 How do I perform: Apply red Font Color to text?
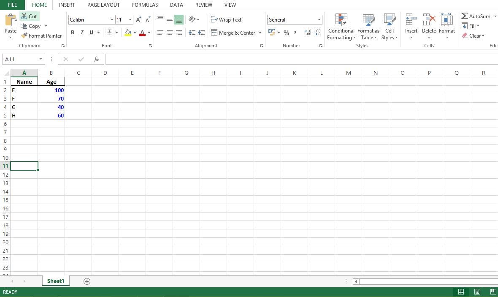click(142, 33)
